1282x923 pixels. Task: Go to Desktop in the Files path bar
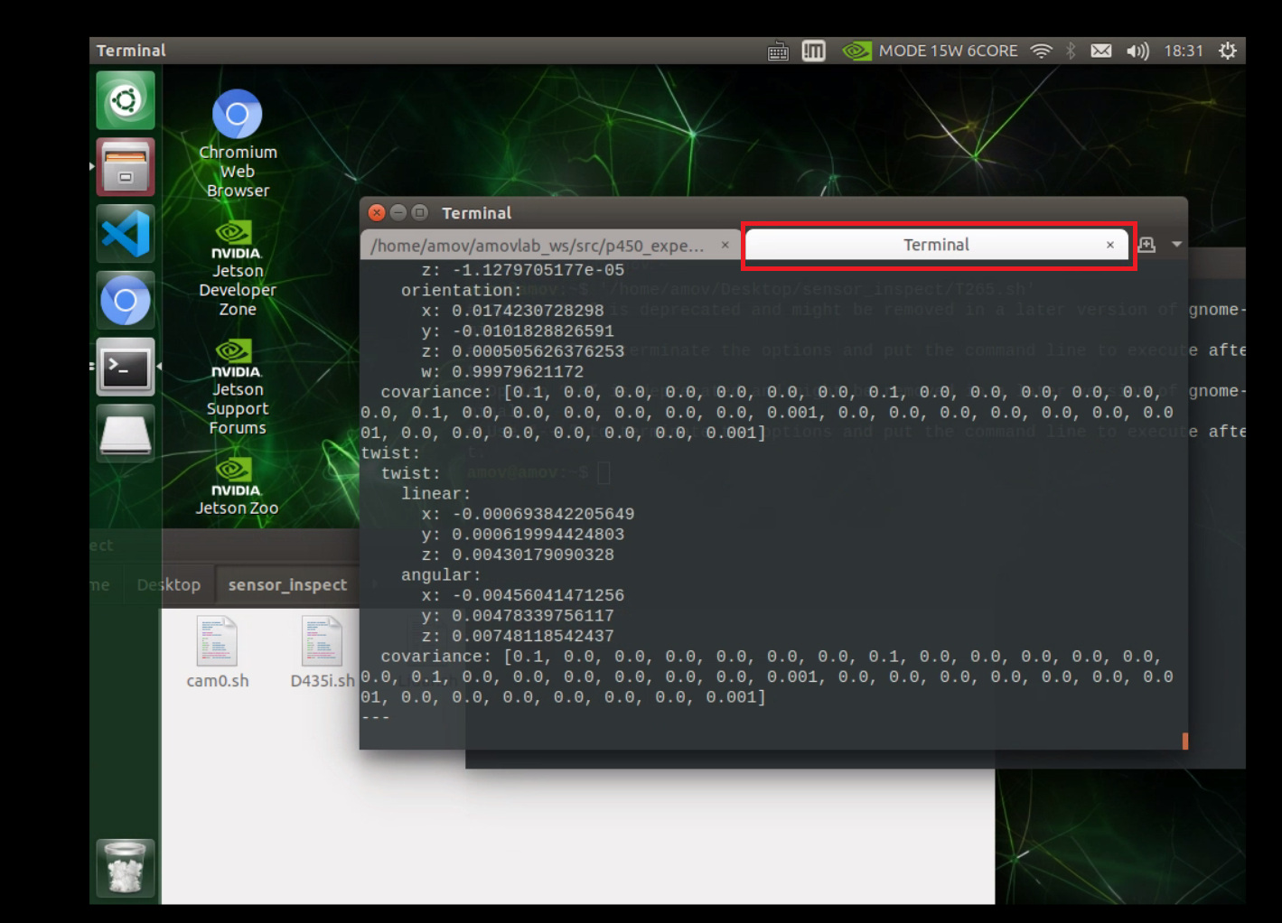click(x=169, y=585)
